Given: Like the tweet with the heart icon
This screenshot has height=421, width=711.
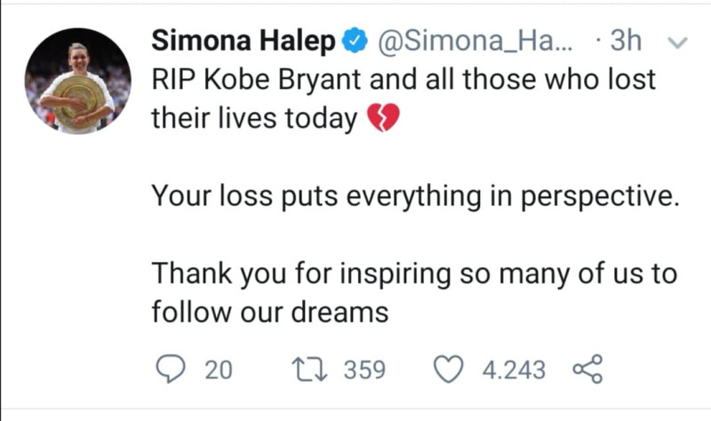Looking at the screenshot, I should pos(449,369).
